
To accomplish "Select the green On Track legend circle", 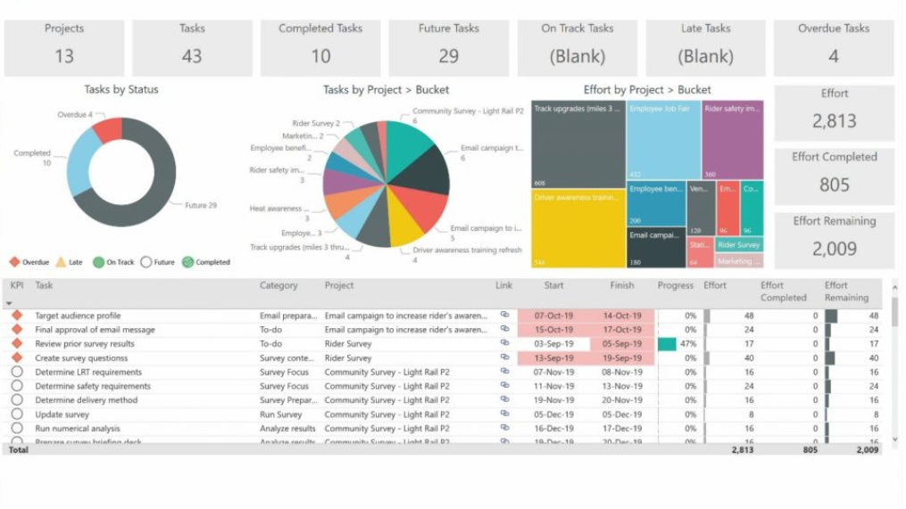I will (98, 262).
